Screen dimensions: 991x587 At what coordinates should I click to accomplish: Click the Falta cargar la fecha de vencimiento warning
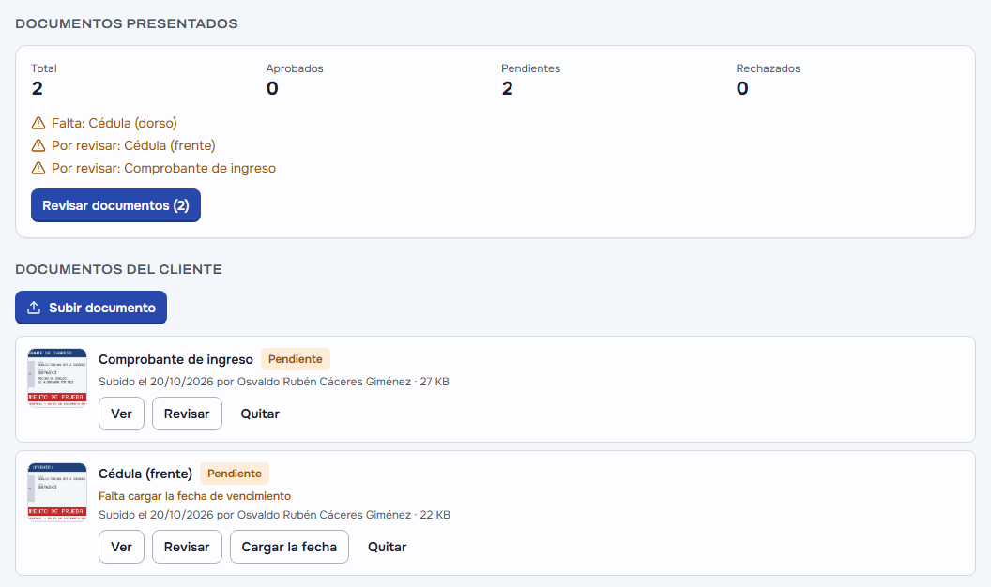tap(194, 496)
